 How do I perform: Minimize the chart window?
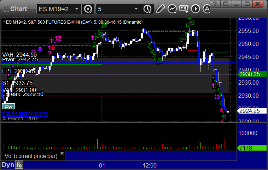237,4
